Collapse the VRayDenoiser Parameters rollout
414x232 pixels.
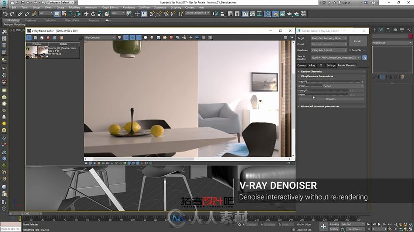[332, 76]
